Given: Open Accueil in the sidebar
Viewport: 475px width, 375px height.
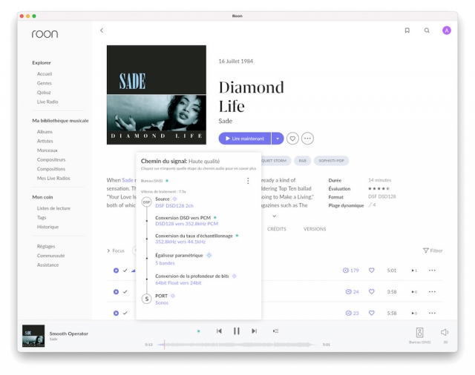Looking at the screenshot, I should pyautogui.click(x=45, y=74).
